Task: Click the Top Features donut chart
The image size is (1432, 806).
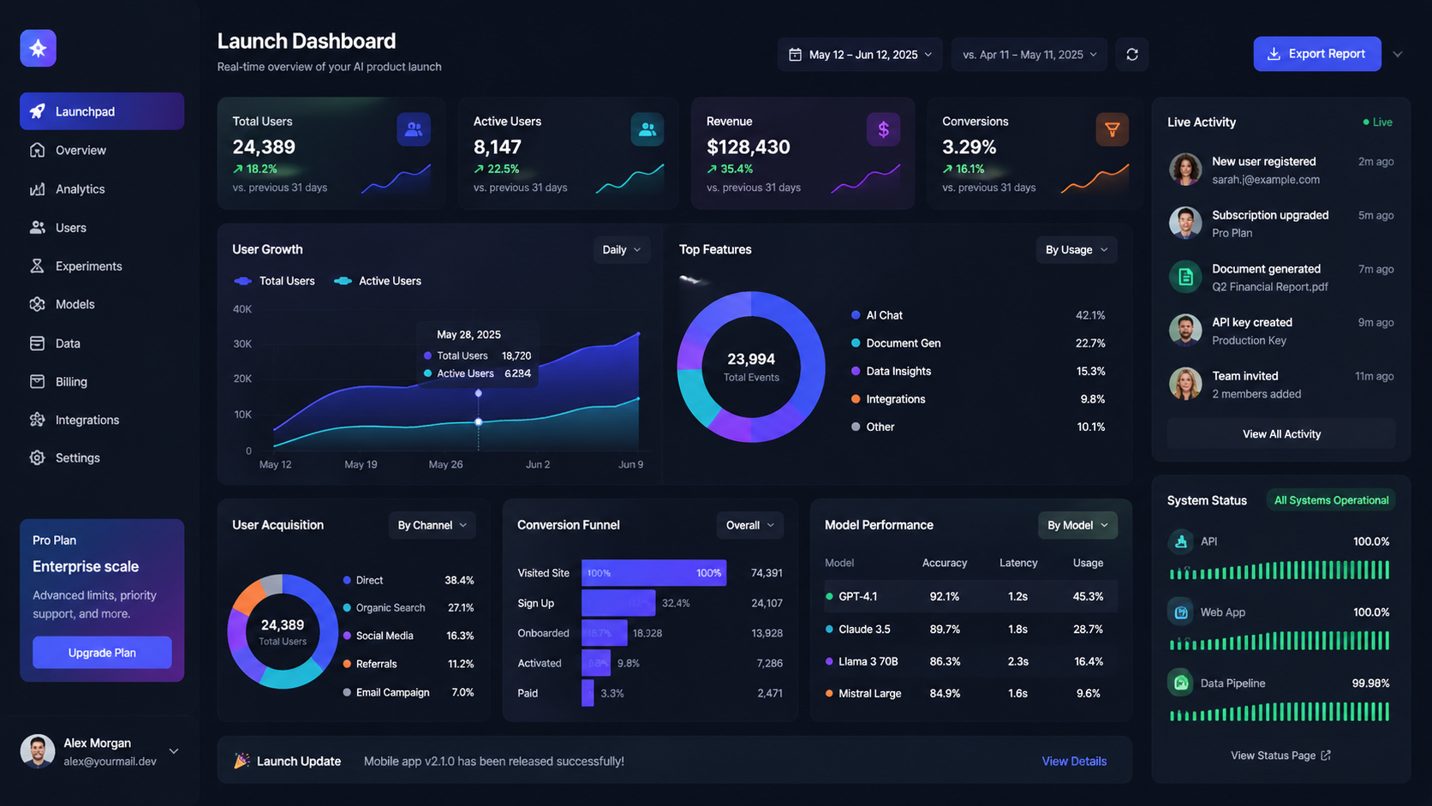Action: (x=751, y=367)
